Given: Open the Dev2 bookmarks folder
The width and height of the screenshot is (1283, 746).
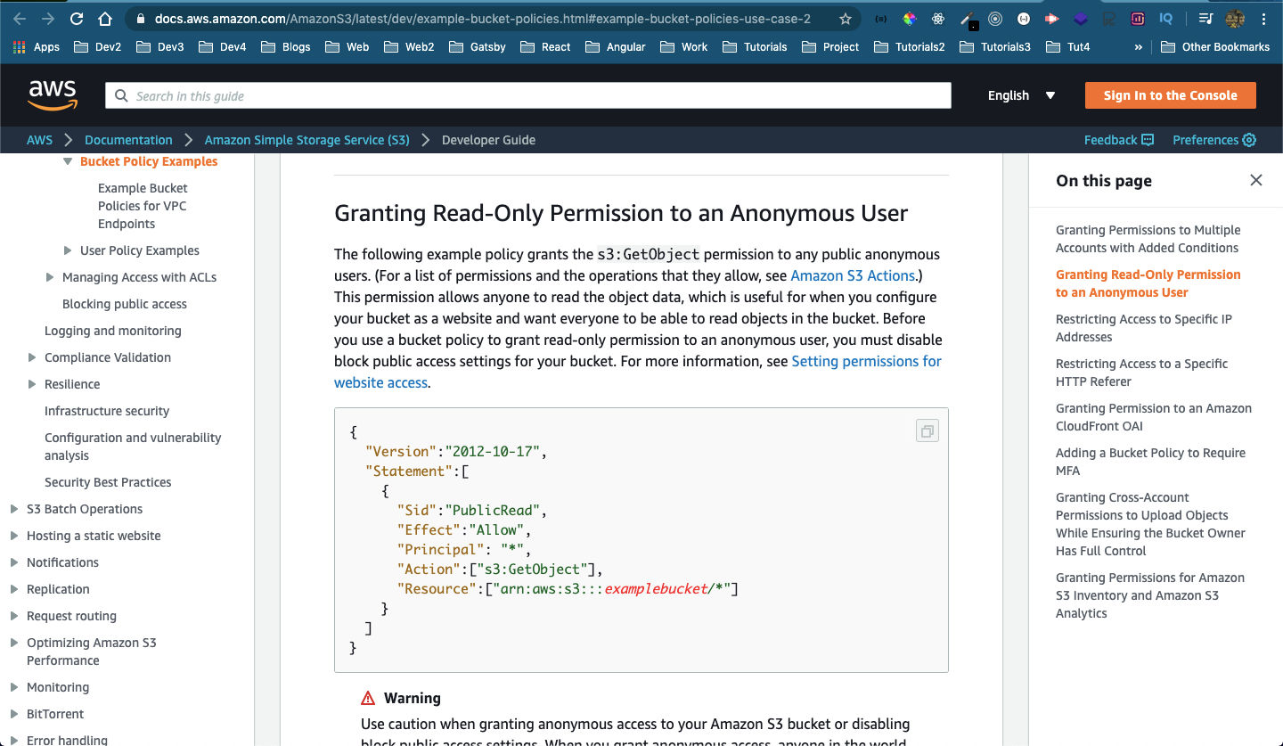Looking at the screenshot, I should tap(97, 47).
